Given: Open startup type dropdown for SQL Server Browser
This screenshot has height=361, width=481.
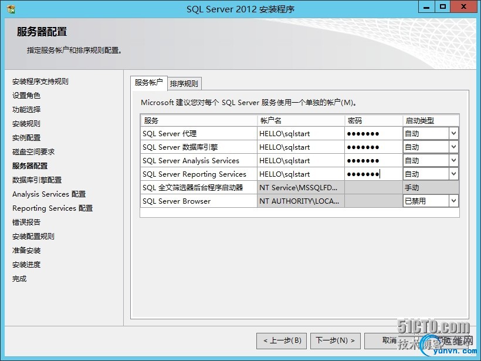Looking at the screenshot, I should point(453,201).
